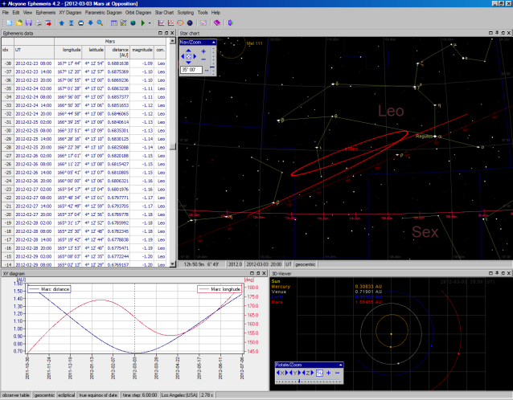Open the Ephemeris menu
Viewport: 513px width, 400px height.
(46, 13)
